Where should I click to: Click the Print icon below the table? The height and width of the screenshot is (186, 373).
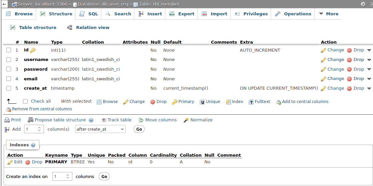pos(7,120)
